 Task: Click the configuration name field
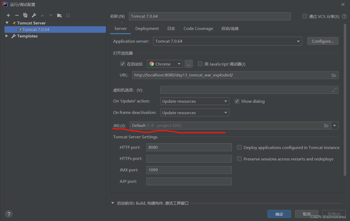210,16
